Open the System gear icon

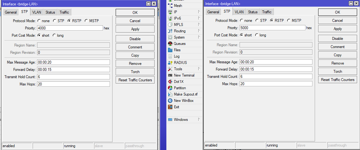tap(170, 37)
